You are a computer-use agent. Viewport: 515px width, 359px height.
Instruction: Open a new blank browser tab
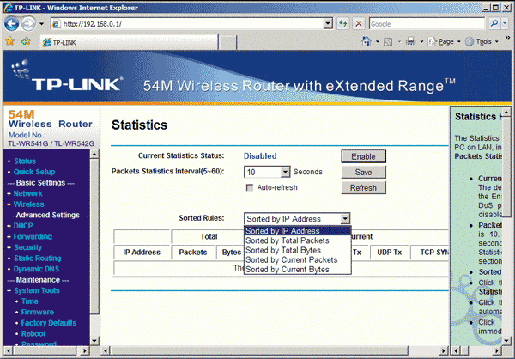227,43
